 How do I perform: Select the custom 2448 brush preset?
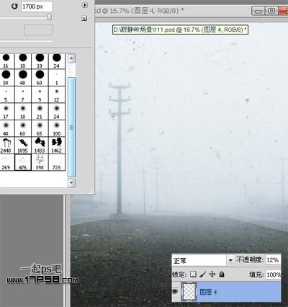[x=6, y=146]
